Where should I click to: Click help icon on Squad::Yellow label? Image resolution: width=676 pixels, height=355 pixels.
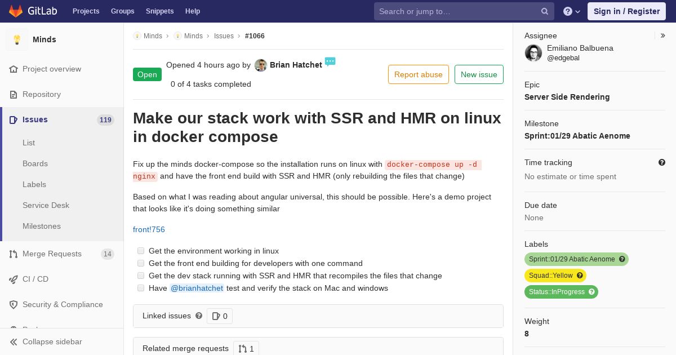[580, 276]
